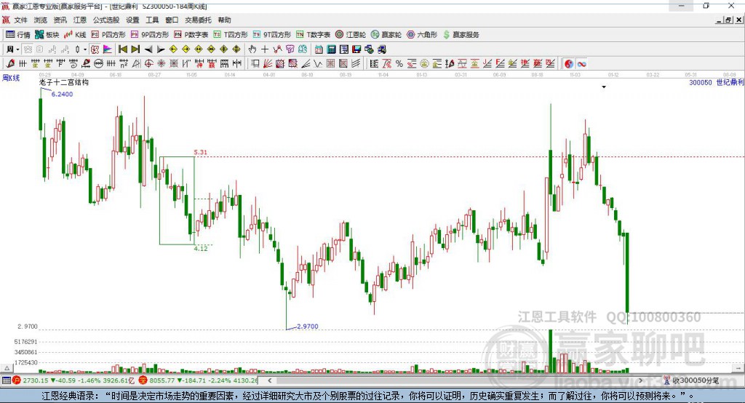Viewport: 745px width, 403px height.
Task: Expand the candlestick style dropdown arrow
Action: [x=85, y=49]
